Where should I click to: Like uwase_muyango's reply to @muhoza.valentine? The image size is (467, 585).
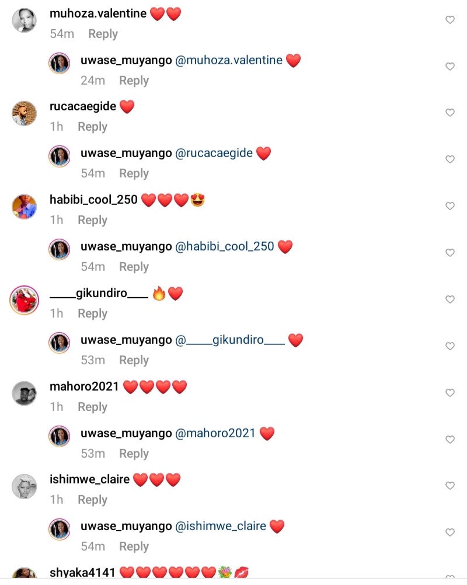450,67
